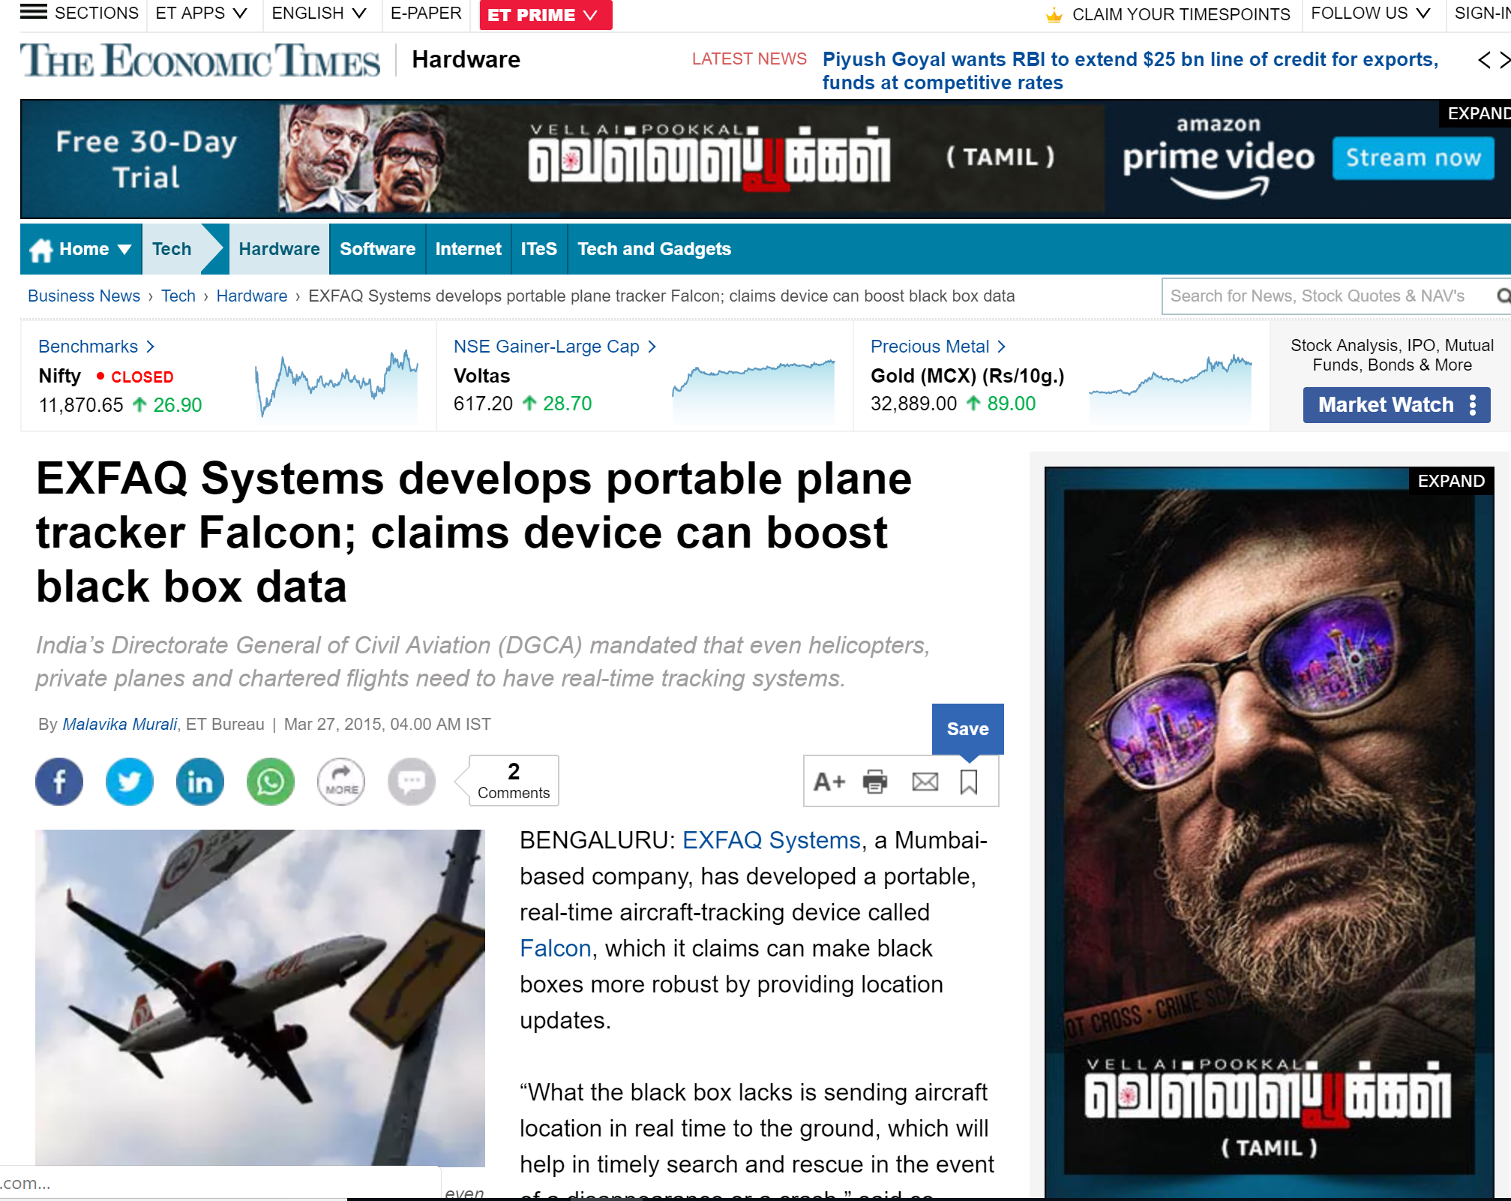Click the Gold price sparkline chart
Viewport: 1511px width, 1201px height.
click(x=1171, y=387)
